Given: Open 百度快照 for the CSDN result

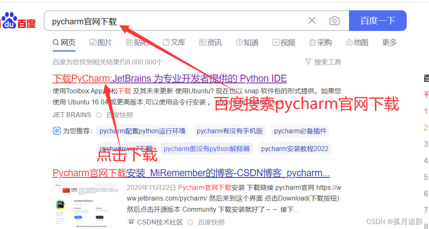Looking at the screenshot, I should (211, 222).
